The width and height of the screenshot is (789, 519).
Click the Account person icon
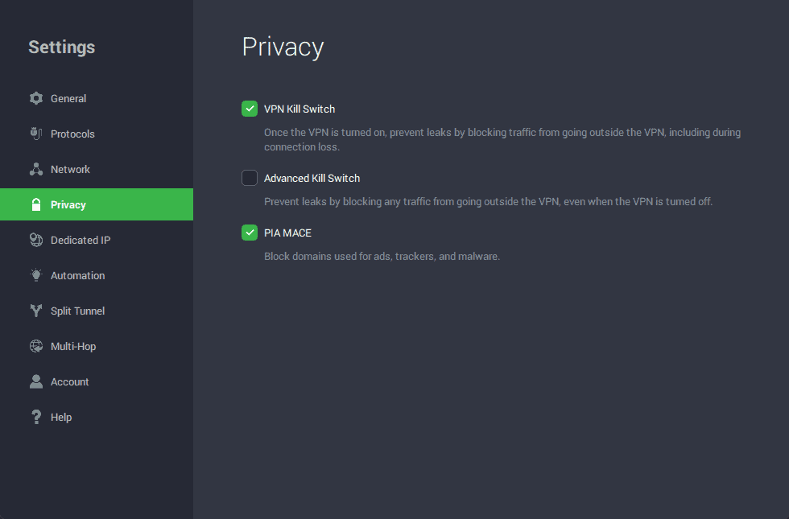(35, 381)
